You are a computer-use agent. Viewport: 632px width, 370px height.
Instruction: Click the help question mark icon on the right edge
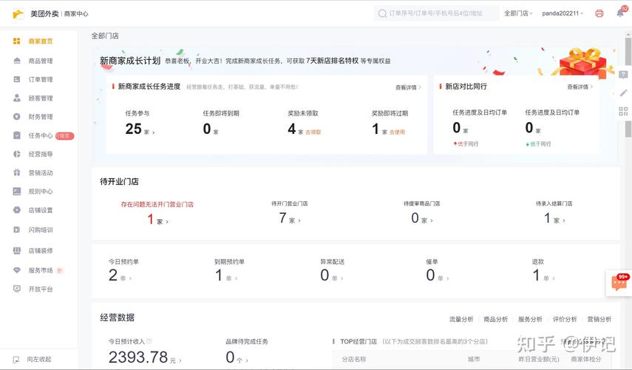pyautogui.click(x=623, y=75)
